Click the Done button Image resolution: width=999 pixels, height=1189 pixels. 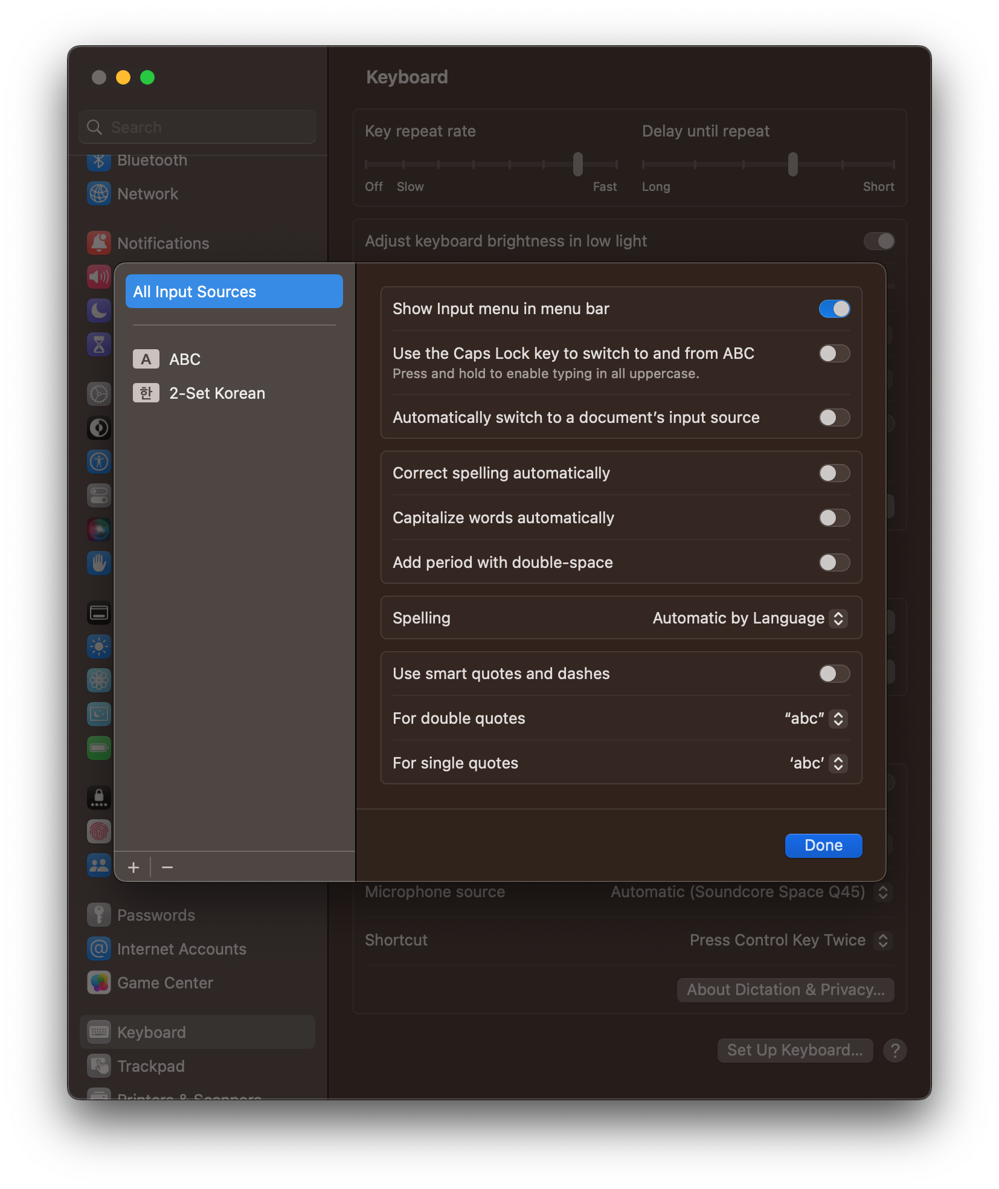(x=823, y=845)
